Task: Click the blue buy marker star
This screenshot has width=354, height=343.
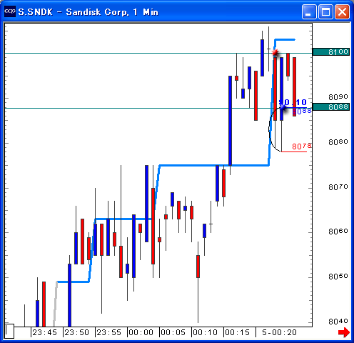Action: 283,107
